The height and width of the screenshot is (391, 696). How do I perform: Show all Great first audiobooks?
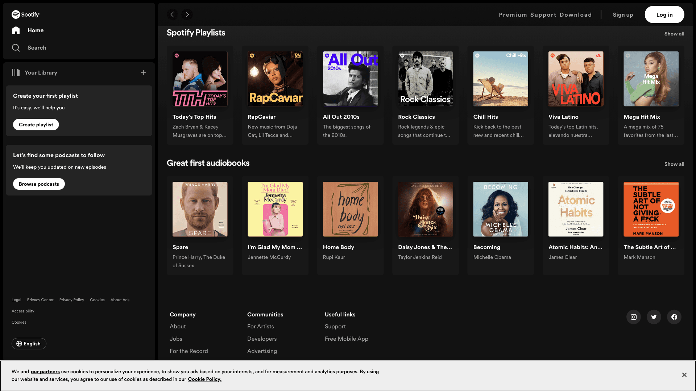[x=674, y=164]
